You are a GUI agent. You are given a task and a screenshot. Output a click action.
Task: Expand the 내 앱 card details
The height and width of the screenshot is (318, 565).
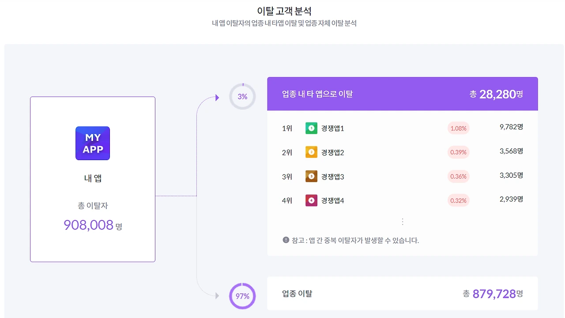(x=92, y=179)
